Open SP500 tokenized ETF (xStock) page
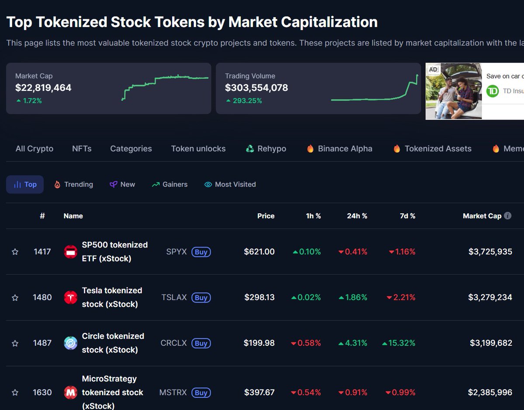The width and height of the screenshot is (524, 410). 115,252
